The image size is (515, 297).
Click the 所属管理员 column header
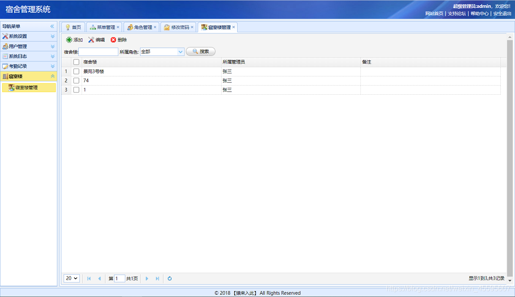[x=291, y=62]
